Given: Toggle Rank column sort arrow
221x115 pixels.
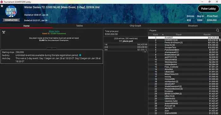Looking at the screenshot, I should [x=163, y=35].
